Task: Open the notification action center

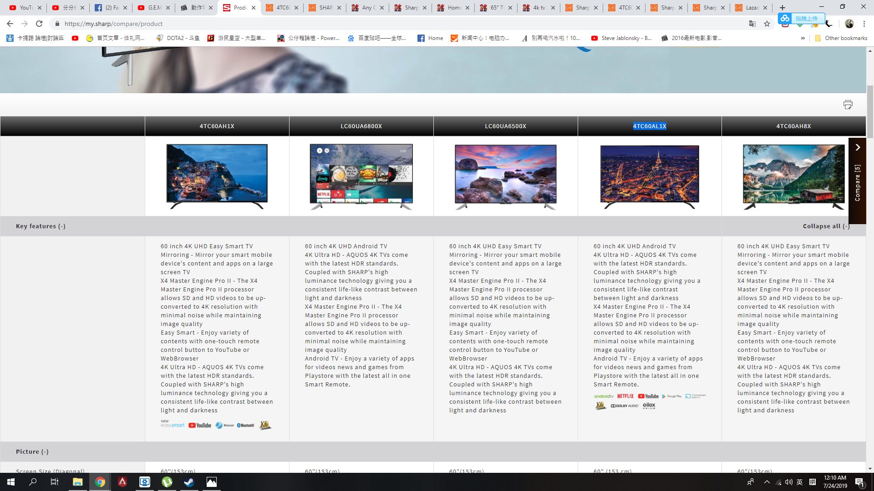Action: [860, 482]
